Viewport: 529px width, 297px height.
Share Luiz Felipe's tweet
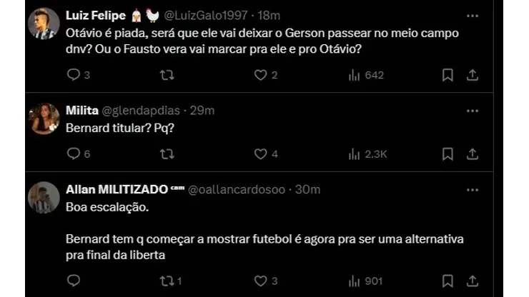(473, 74)
